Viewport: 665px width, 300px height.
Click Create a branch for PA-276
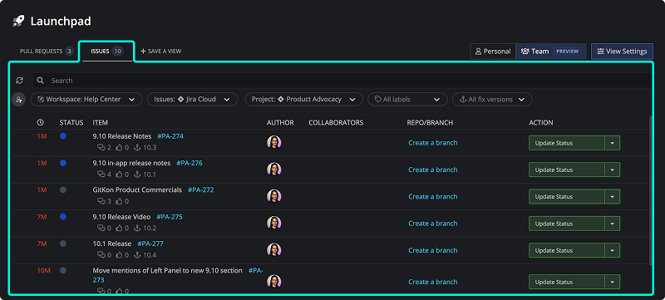[432, 170]
